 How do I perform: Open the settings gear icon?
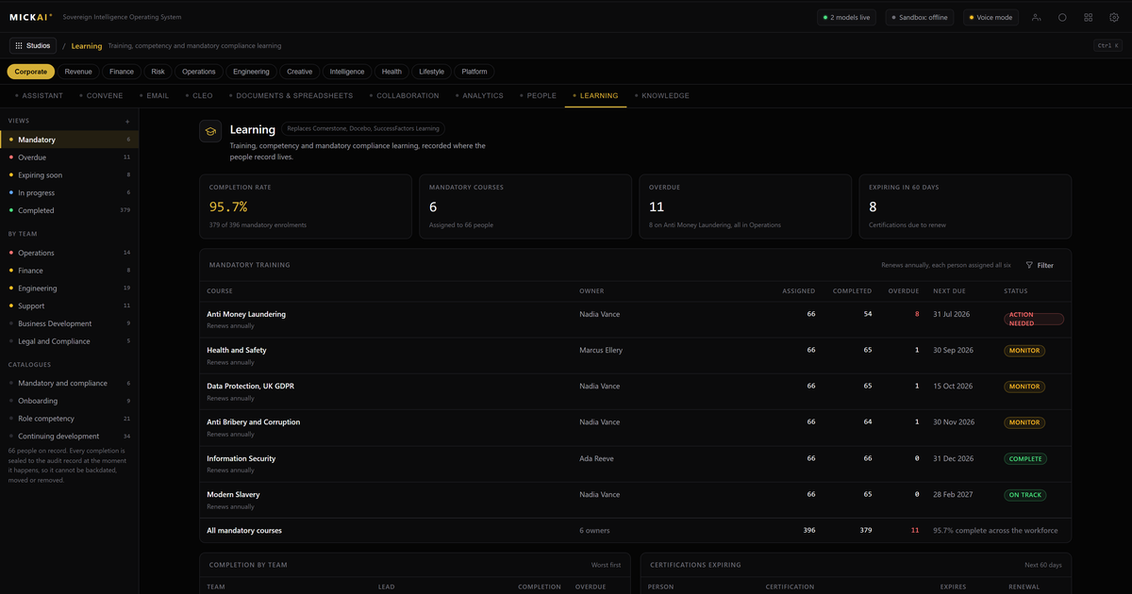[1114, 17]
